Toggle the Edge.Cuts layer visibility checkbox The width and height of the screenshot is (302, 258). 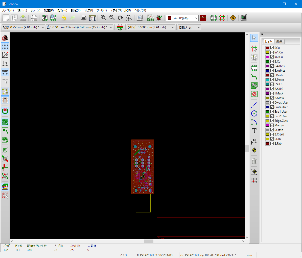point(272,121)
